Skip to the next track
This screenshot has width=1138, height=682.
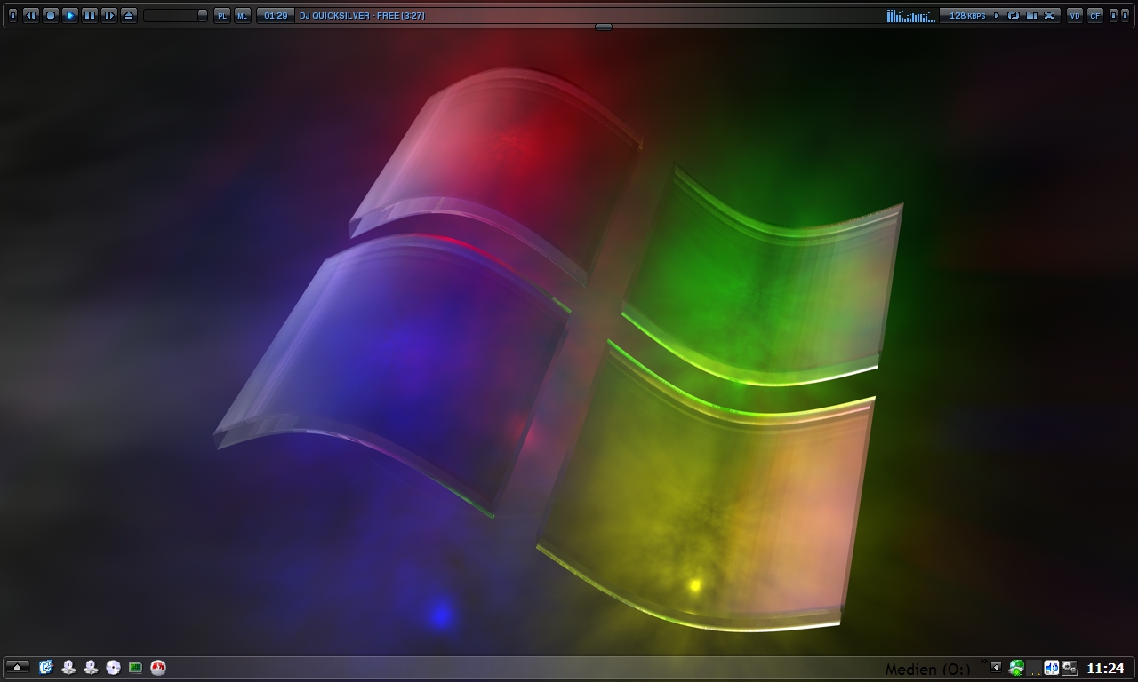109,15
